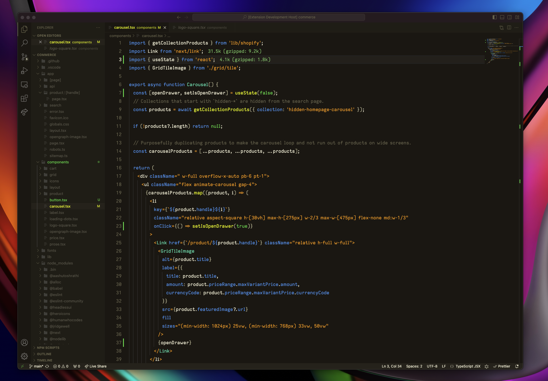
Task: Open price.tsx in the file tree
Action: pos(57,238)
